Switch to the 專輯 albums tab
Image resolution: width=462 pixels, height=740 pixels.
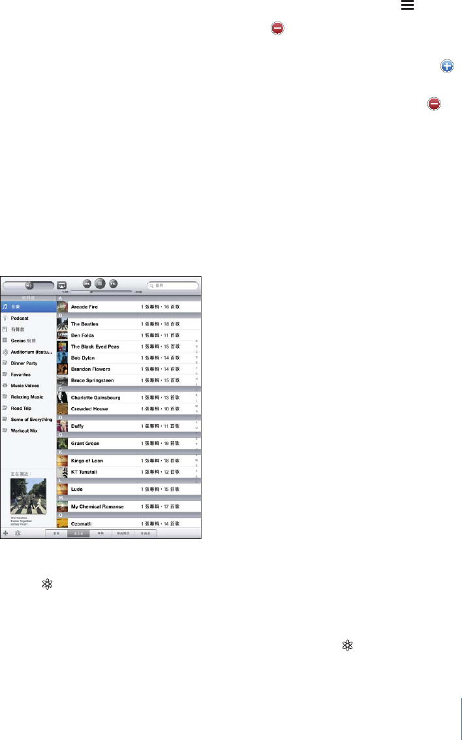tap(100, 534)
